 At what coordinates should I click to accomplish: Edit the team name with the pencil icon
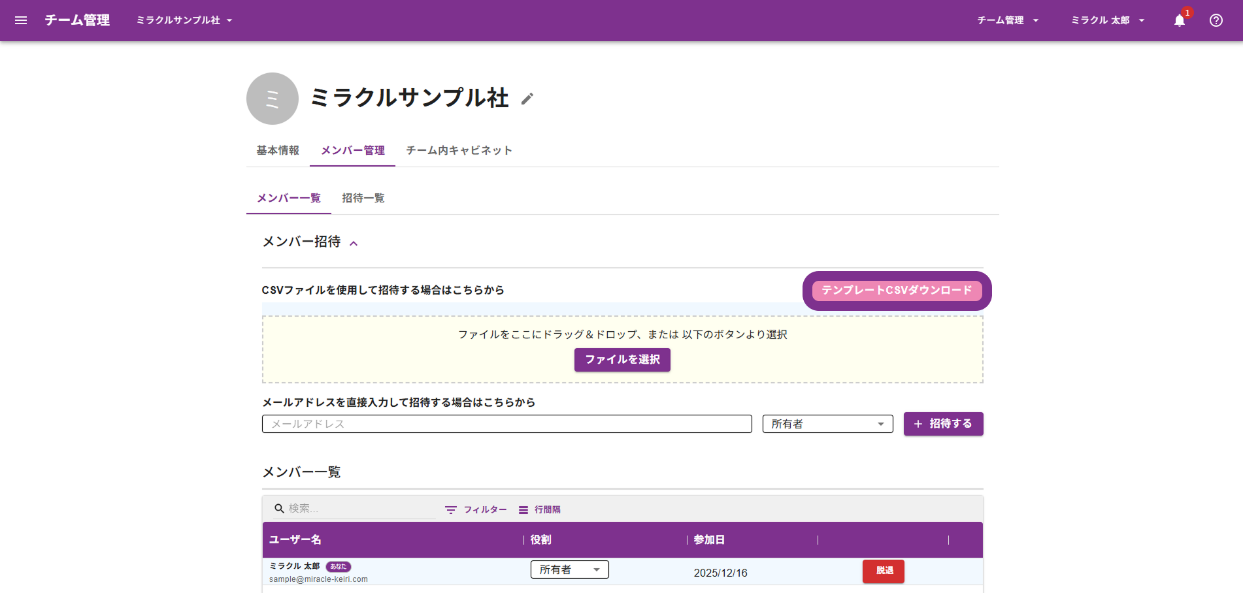527,99
